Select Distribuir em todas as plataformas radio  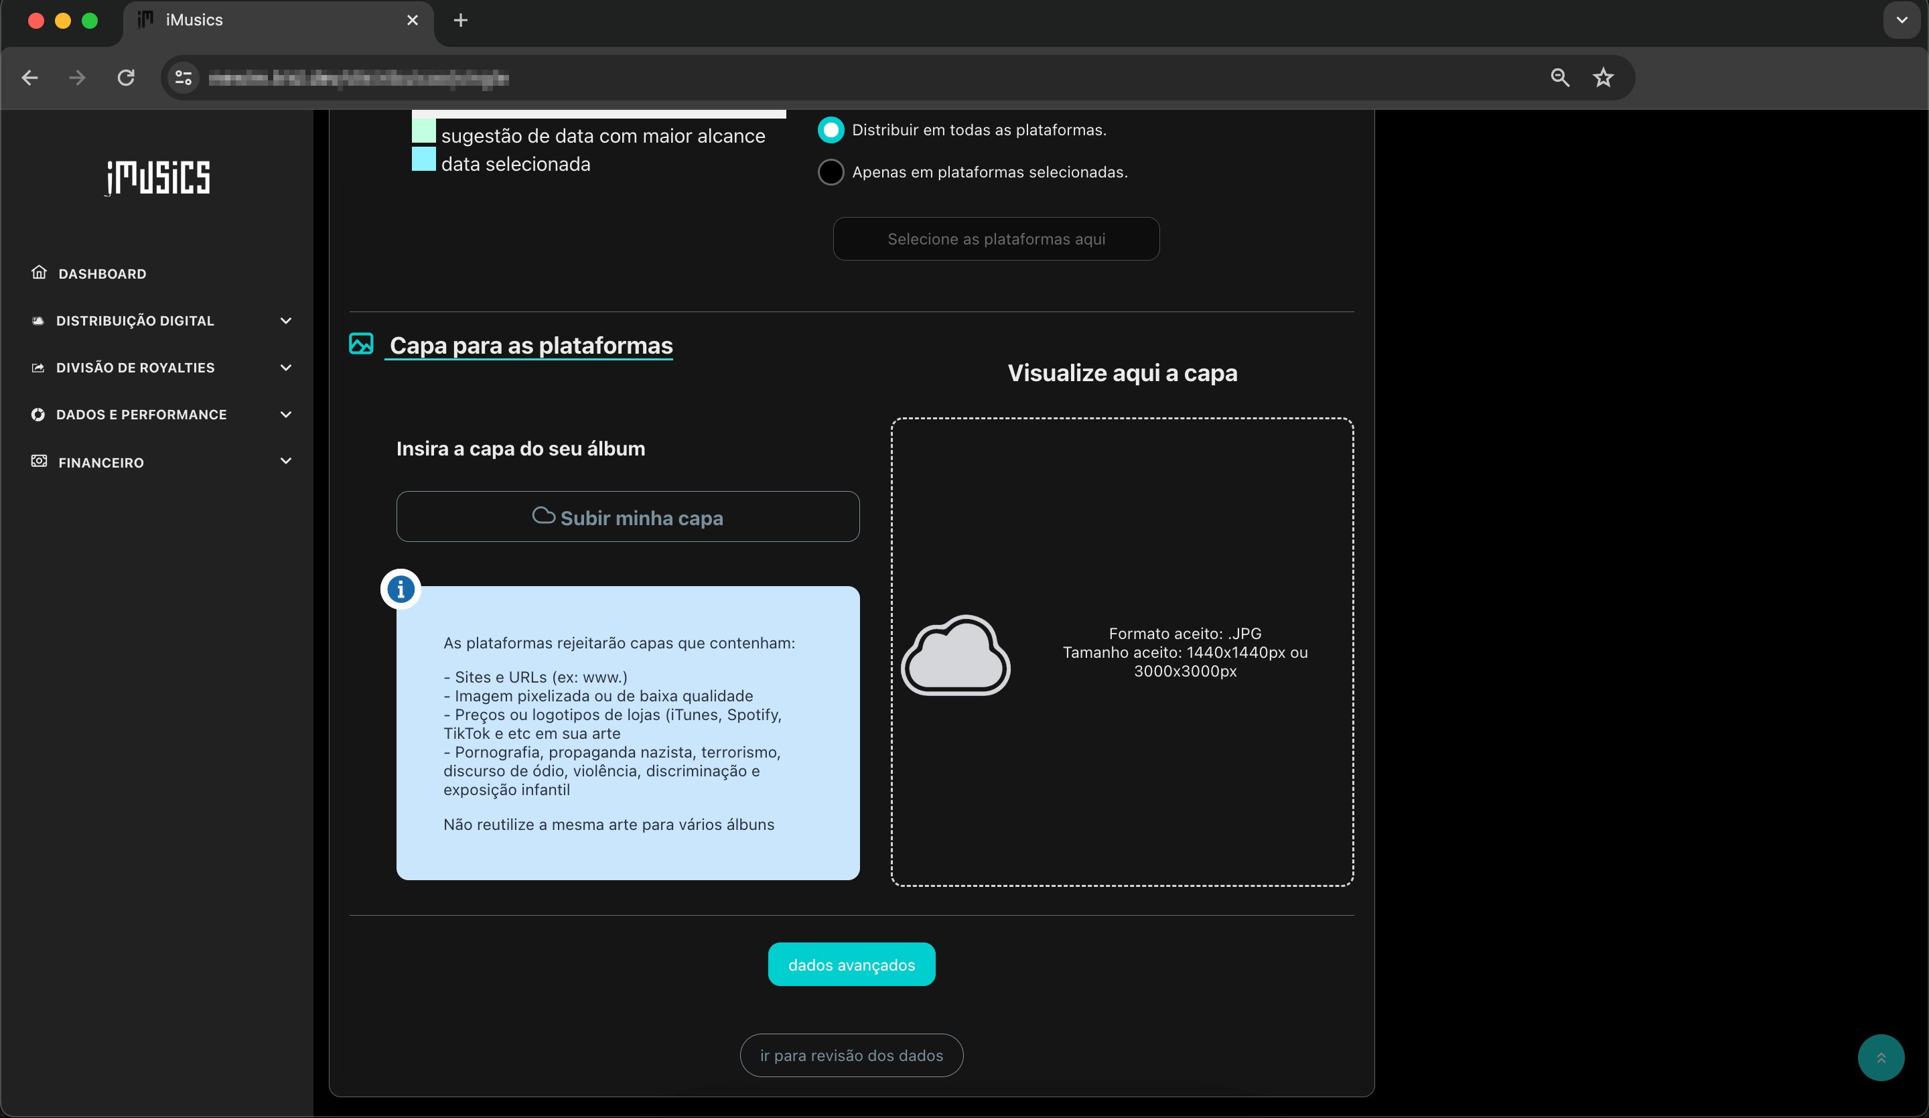pos(831,130)
